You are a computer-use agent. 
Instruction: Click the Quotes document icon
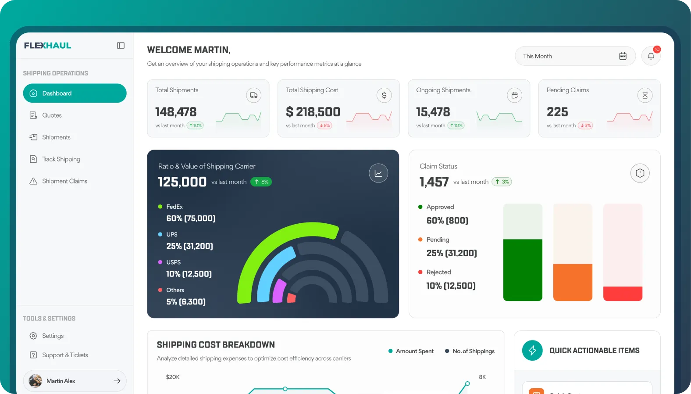pos(33,115)
